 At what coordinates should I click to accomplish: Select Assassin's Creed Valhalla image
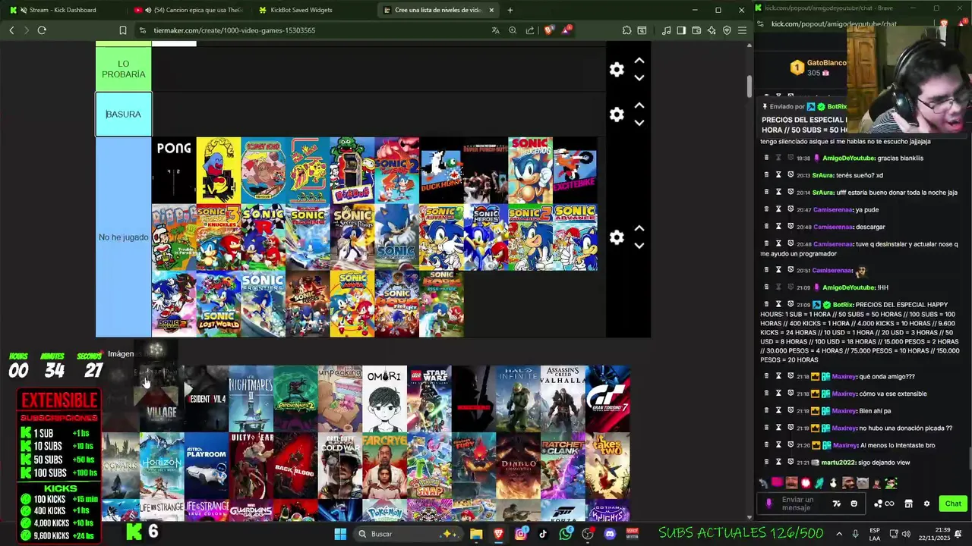(x=563, y=399)
